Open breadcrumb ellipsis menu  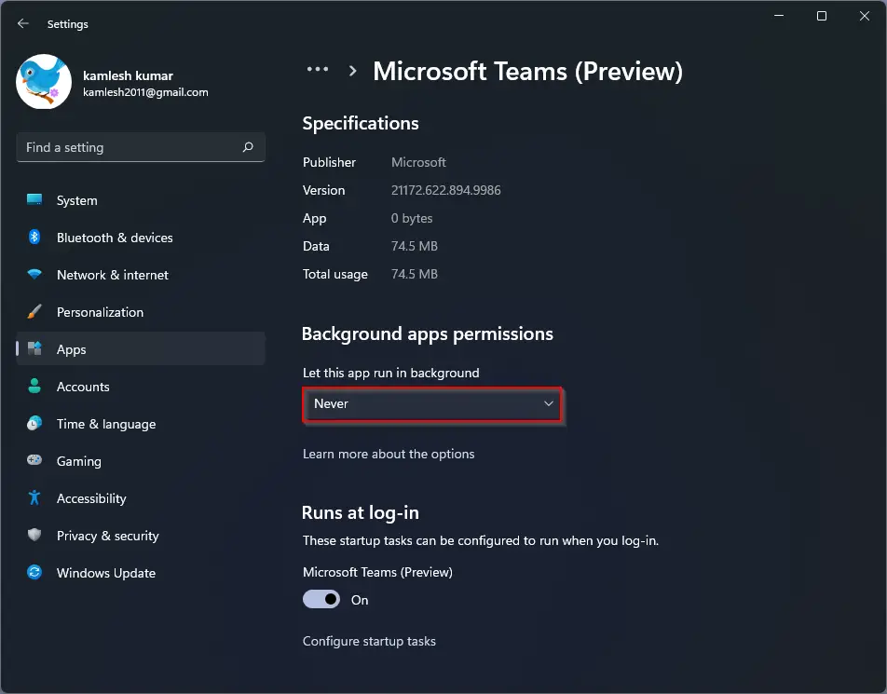318,70
